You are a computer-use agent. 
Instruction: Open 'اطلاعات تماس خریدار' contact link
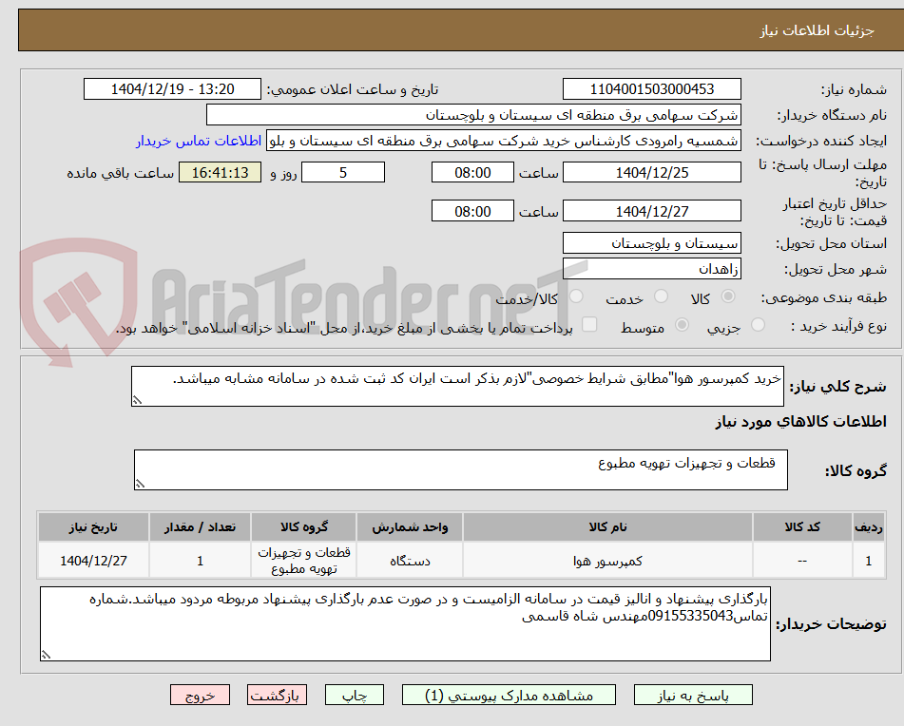click(199, 142)
